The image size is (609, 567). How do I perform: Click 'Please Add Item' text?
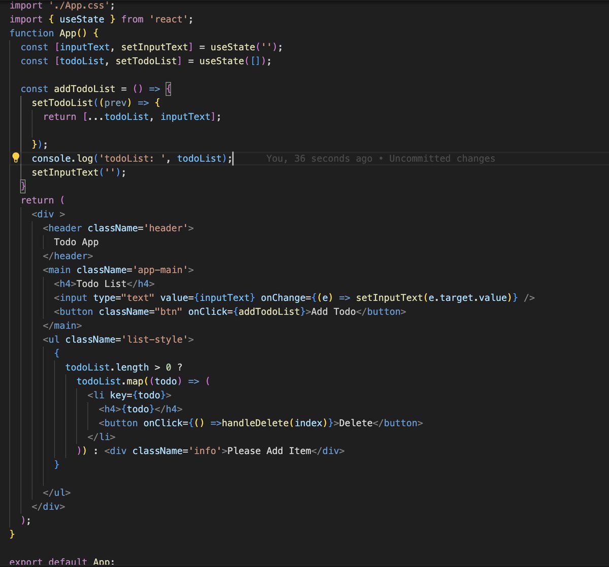coord(269,451)
